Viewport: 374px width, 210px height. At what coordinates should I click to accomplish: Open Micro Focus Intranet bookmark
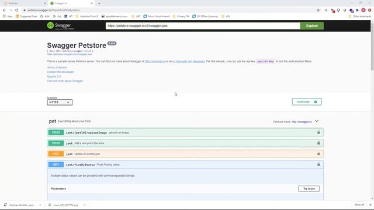tap(157, 16)
